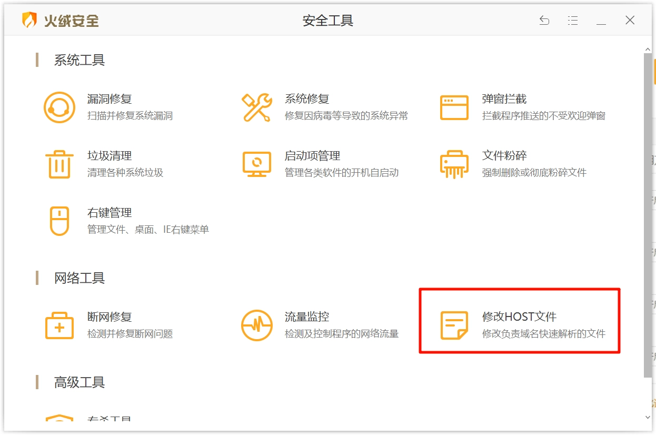
Task: Close the 安全工具 window
Action: point(630,21)
